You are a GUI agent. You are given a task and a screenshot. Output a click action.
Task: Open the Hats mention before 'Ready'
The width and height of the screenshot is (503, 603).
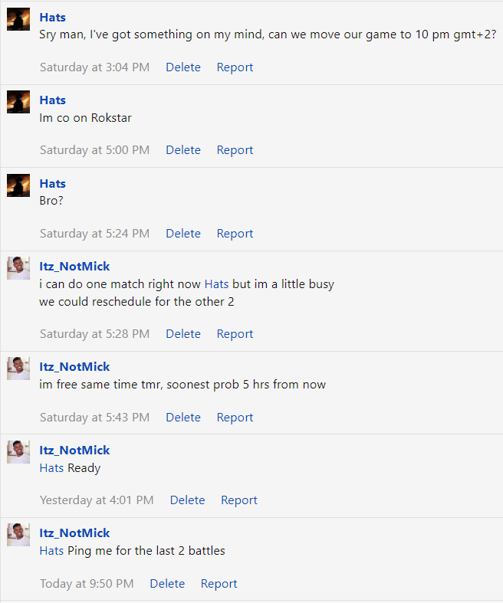[51, 468]
